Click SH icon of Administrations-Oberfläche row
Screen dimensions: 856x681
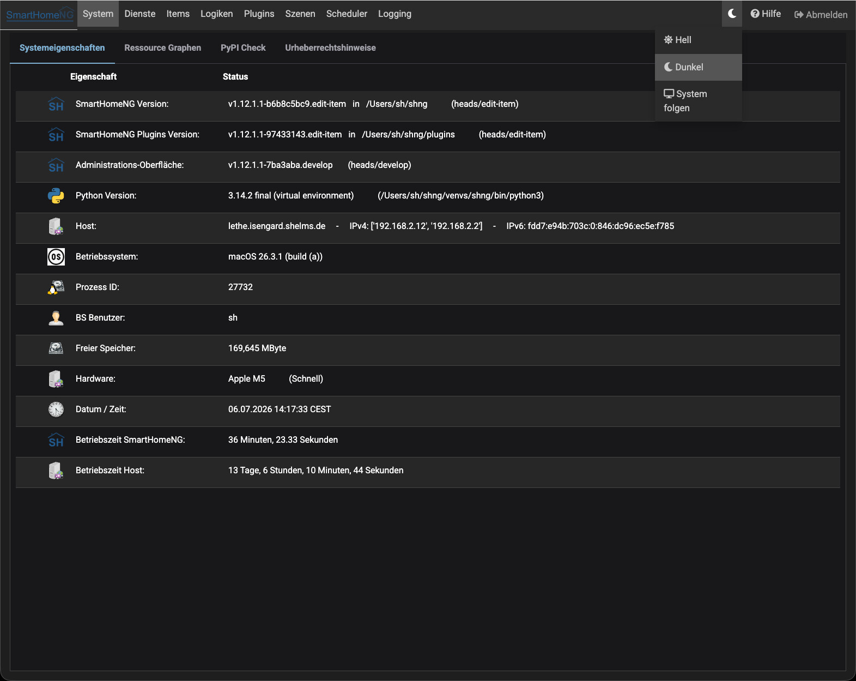point(56,166)
